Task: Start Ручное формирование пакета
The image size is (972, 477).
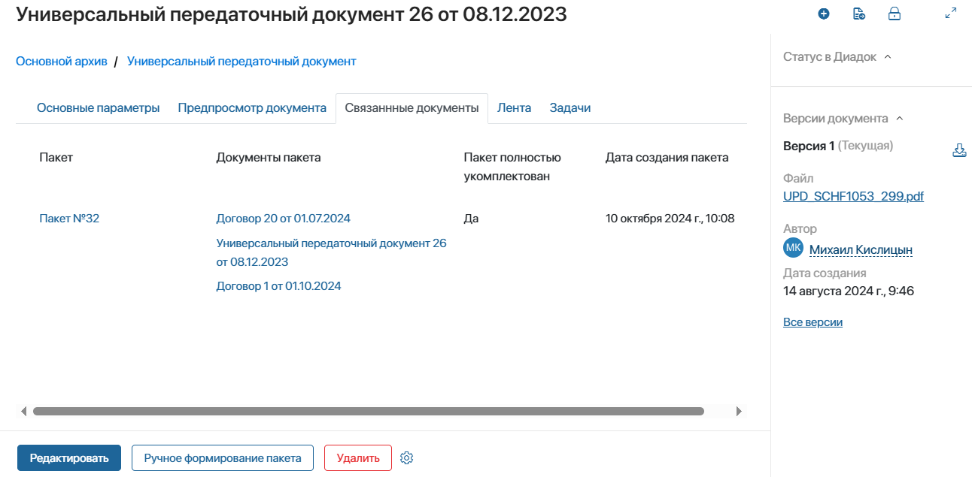Action: (x=222, y=457)
